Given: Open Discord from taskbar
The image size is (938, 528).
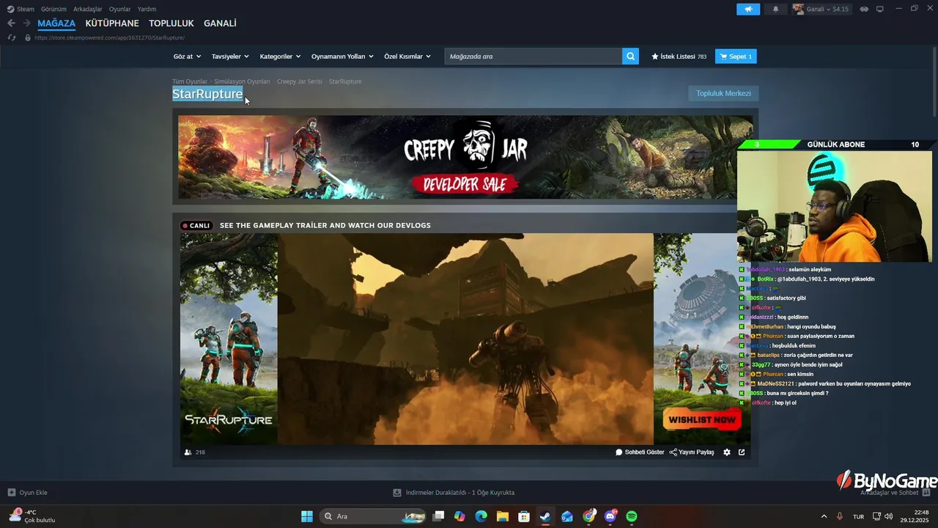Looking at the screenshot, I should 610,516.
